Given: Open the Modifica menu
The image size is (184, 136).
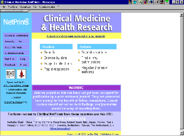Looking at the screenshot, I should pos(13,7).
